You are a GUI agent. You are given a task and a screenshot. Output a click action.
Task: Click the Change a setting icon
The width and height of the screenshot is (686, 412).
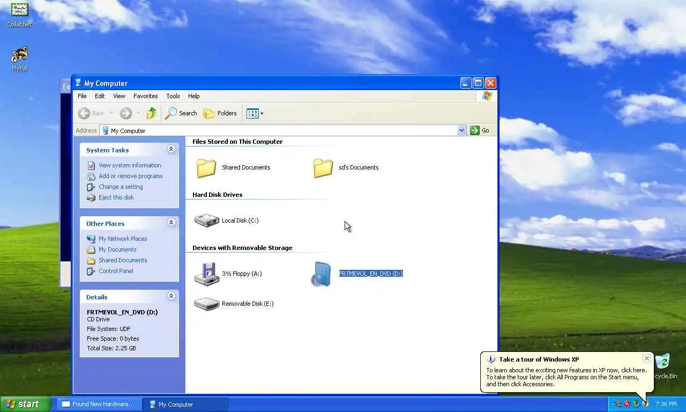(91, 187)
